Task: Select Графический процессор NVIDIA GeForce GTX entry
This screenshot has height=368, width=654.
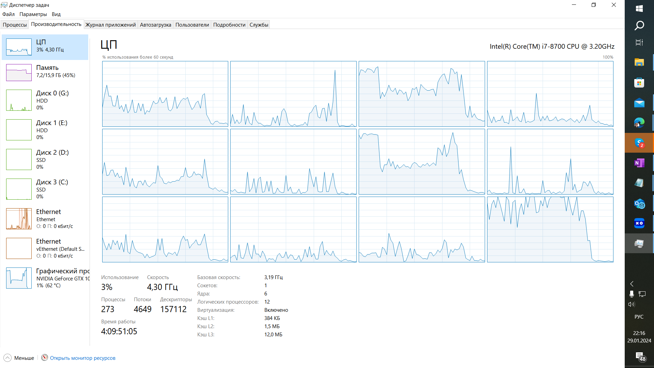Action: pos(45,278)
